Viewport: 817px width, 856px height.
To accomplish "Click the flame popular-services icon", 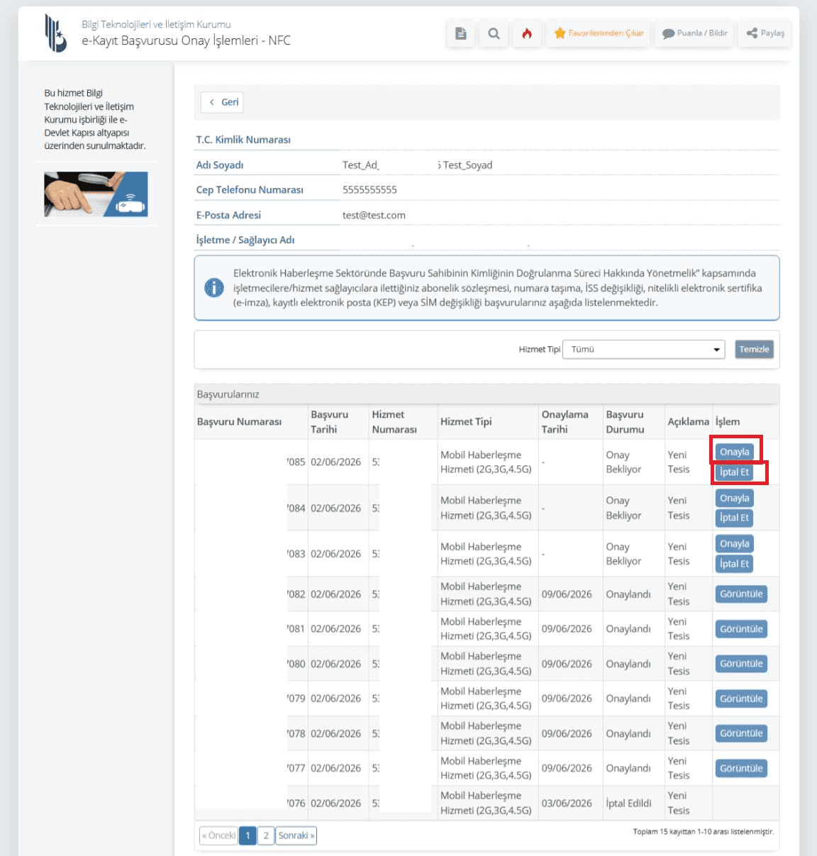I will point(527,33).
